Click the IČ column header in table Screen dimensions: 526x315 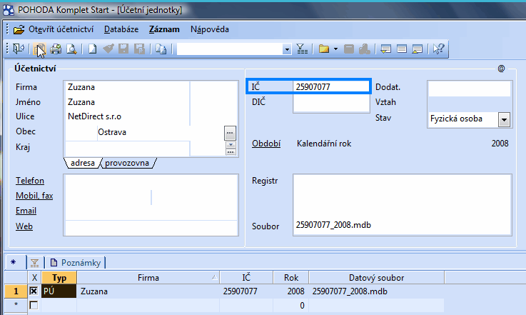click(x=246, y=278)
